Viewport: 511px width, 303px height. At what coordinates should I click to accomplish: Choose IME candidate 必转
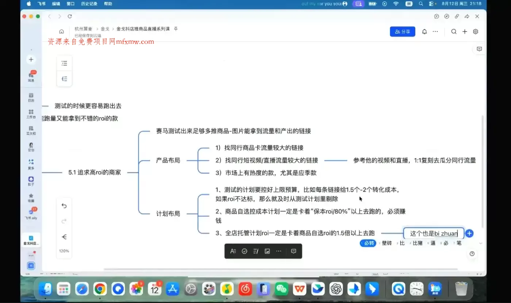pyautogui.click(x=368, y=243)
